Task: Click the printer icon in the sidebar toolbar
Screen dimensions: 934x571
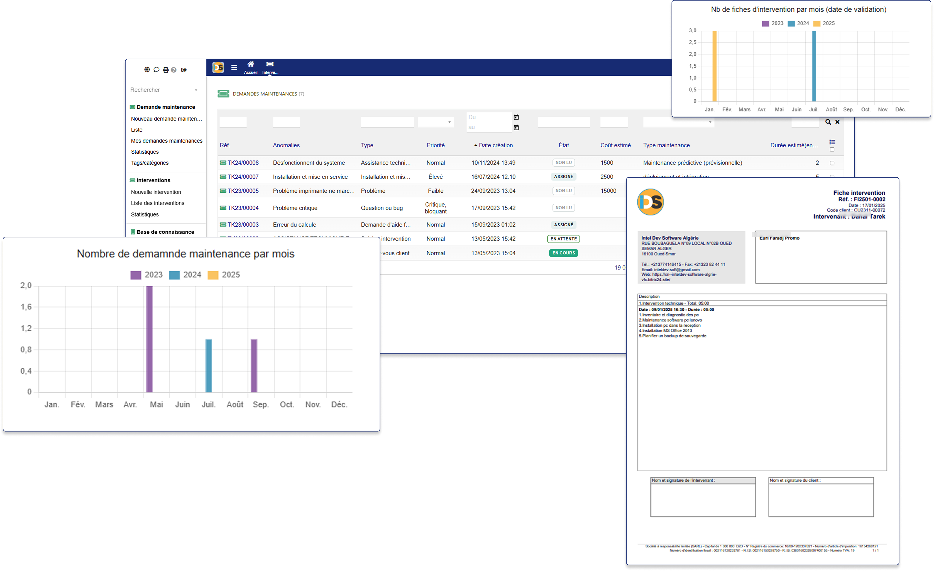Action: pos(166,69)
